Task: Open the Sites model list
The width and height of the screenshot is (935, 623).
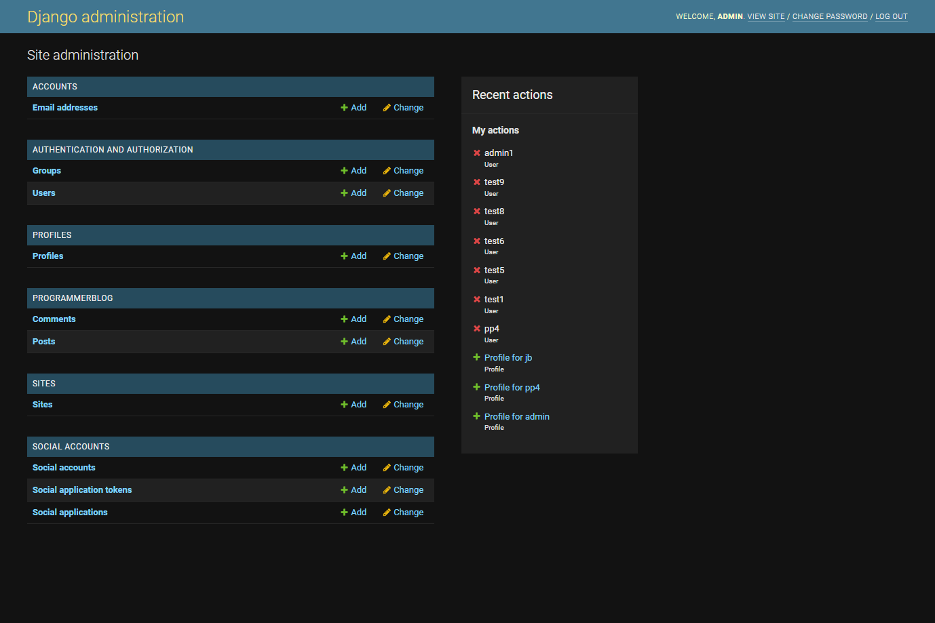Action: point(43,405)
